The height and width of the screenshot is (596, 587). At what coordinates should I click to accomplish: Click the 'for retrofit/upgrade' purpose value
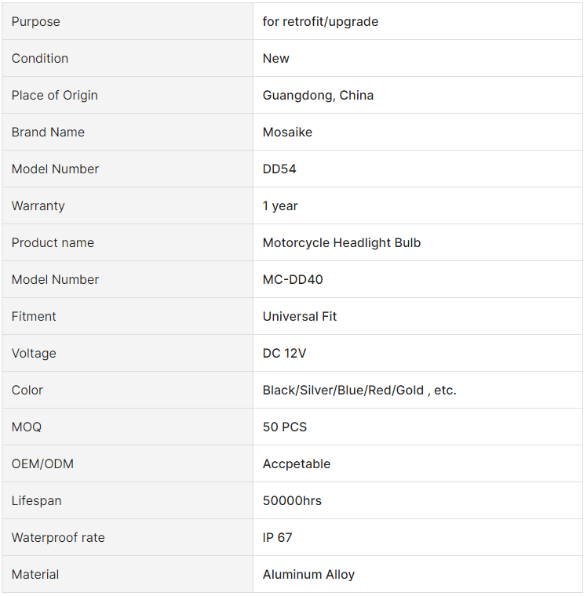[320, 22]
